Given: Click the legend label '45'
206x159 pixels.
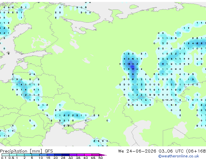Looking at the screenshot, I should (93, 158).
